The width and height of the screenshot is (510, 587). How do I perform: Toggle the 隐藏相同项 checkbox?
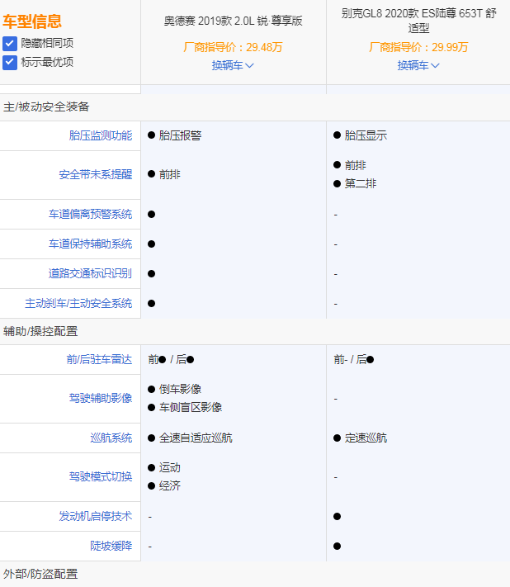[10, 43]
